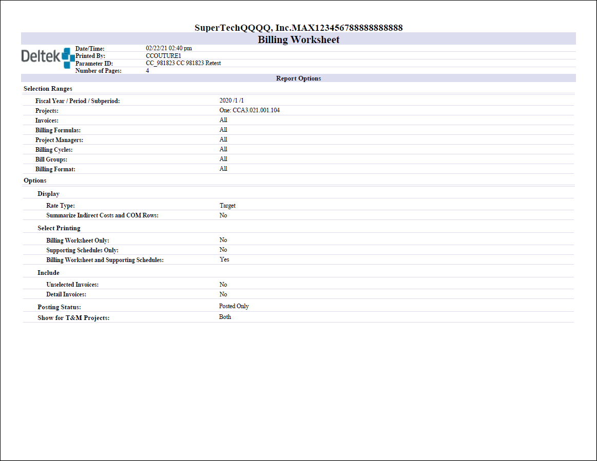
Task: Select the Fiscal Year / Period / Subperiod label
Action: 78,101
